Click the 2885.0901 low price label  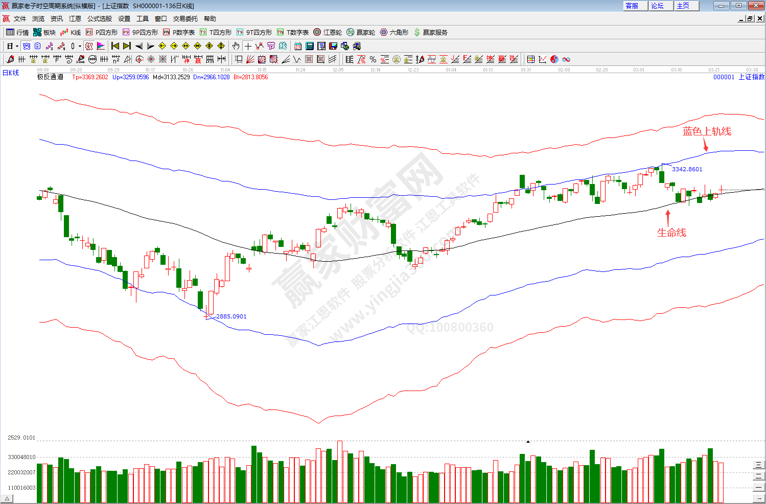point(231,316)
